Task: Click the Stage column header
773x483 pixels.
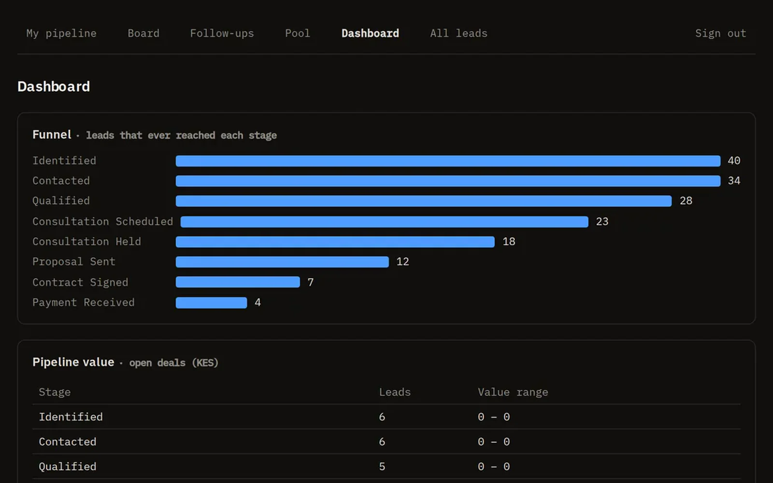Action: click(x=55, y=392)
